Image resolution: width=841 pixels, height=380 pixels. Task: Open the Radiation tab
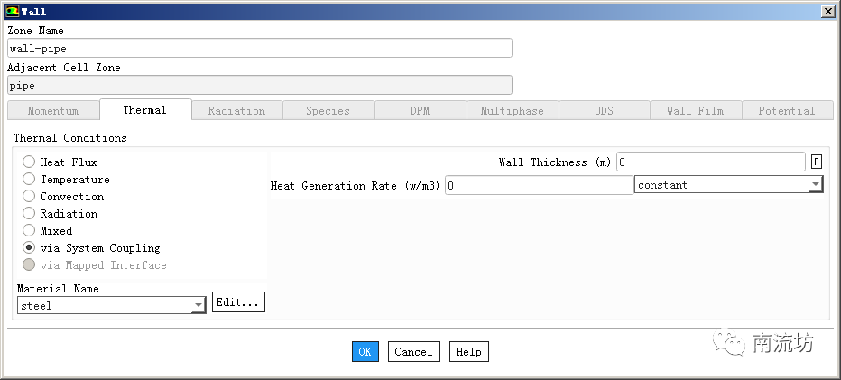pos(236,110)
